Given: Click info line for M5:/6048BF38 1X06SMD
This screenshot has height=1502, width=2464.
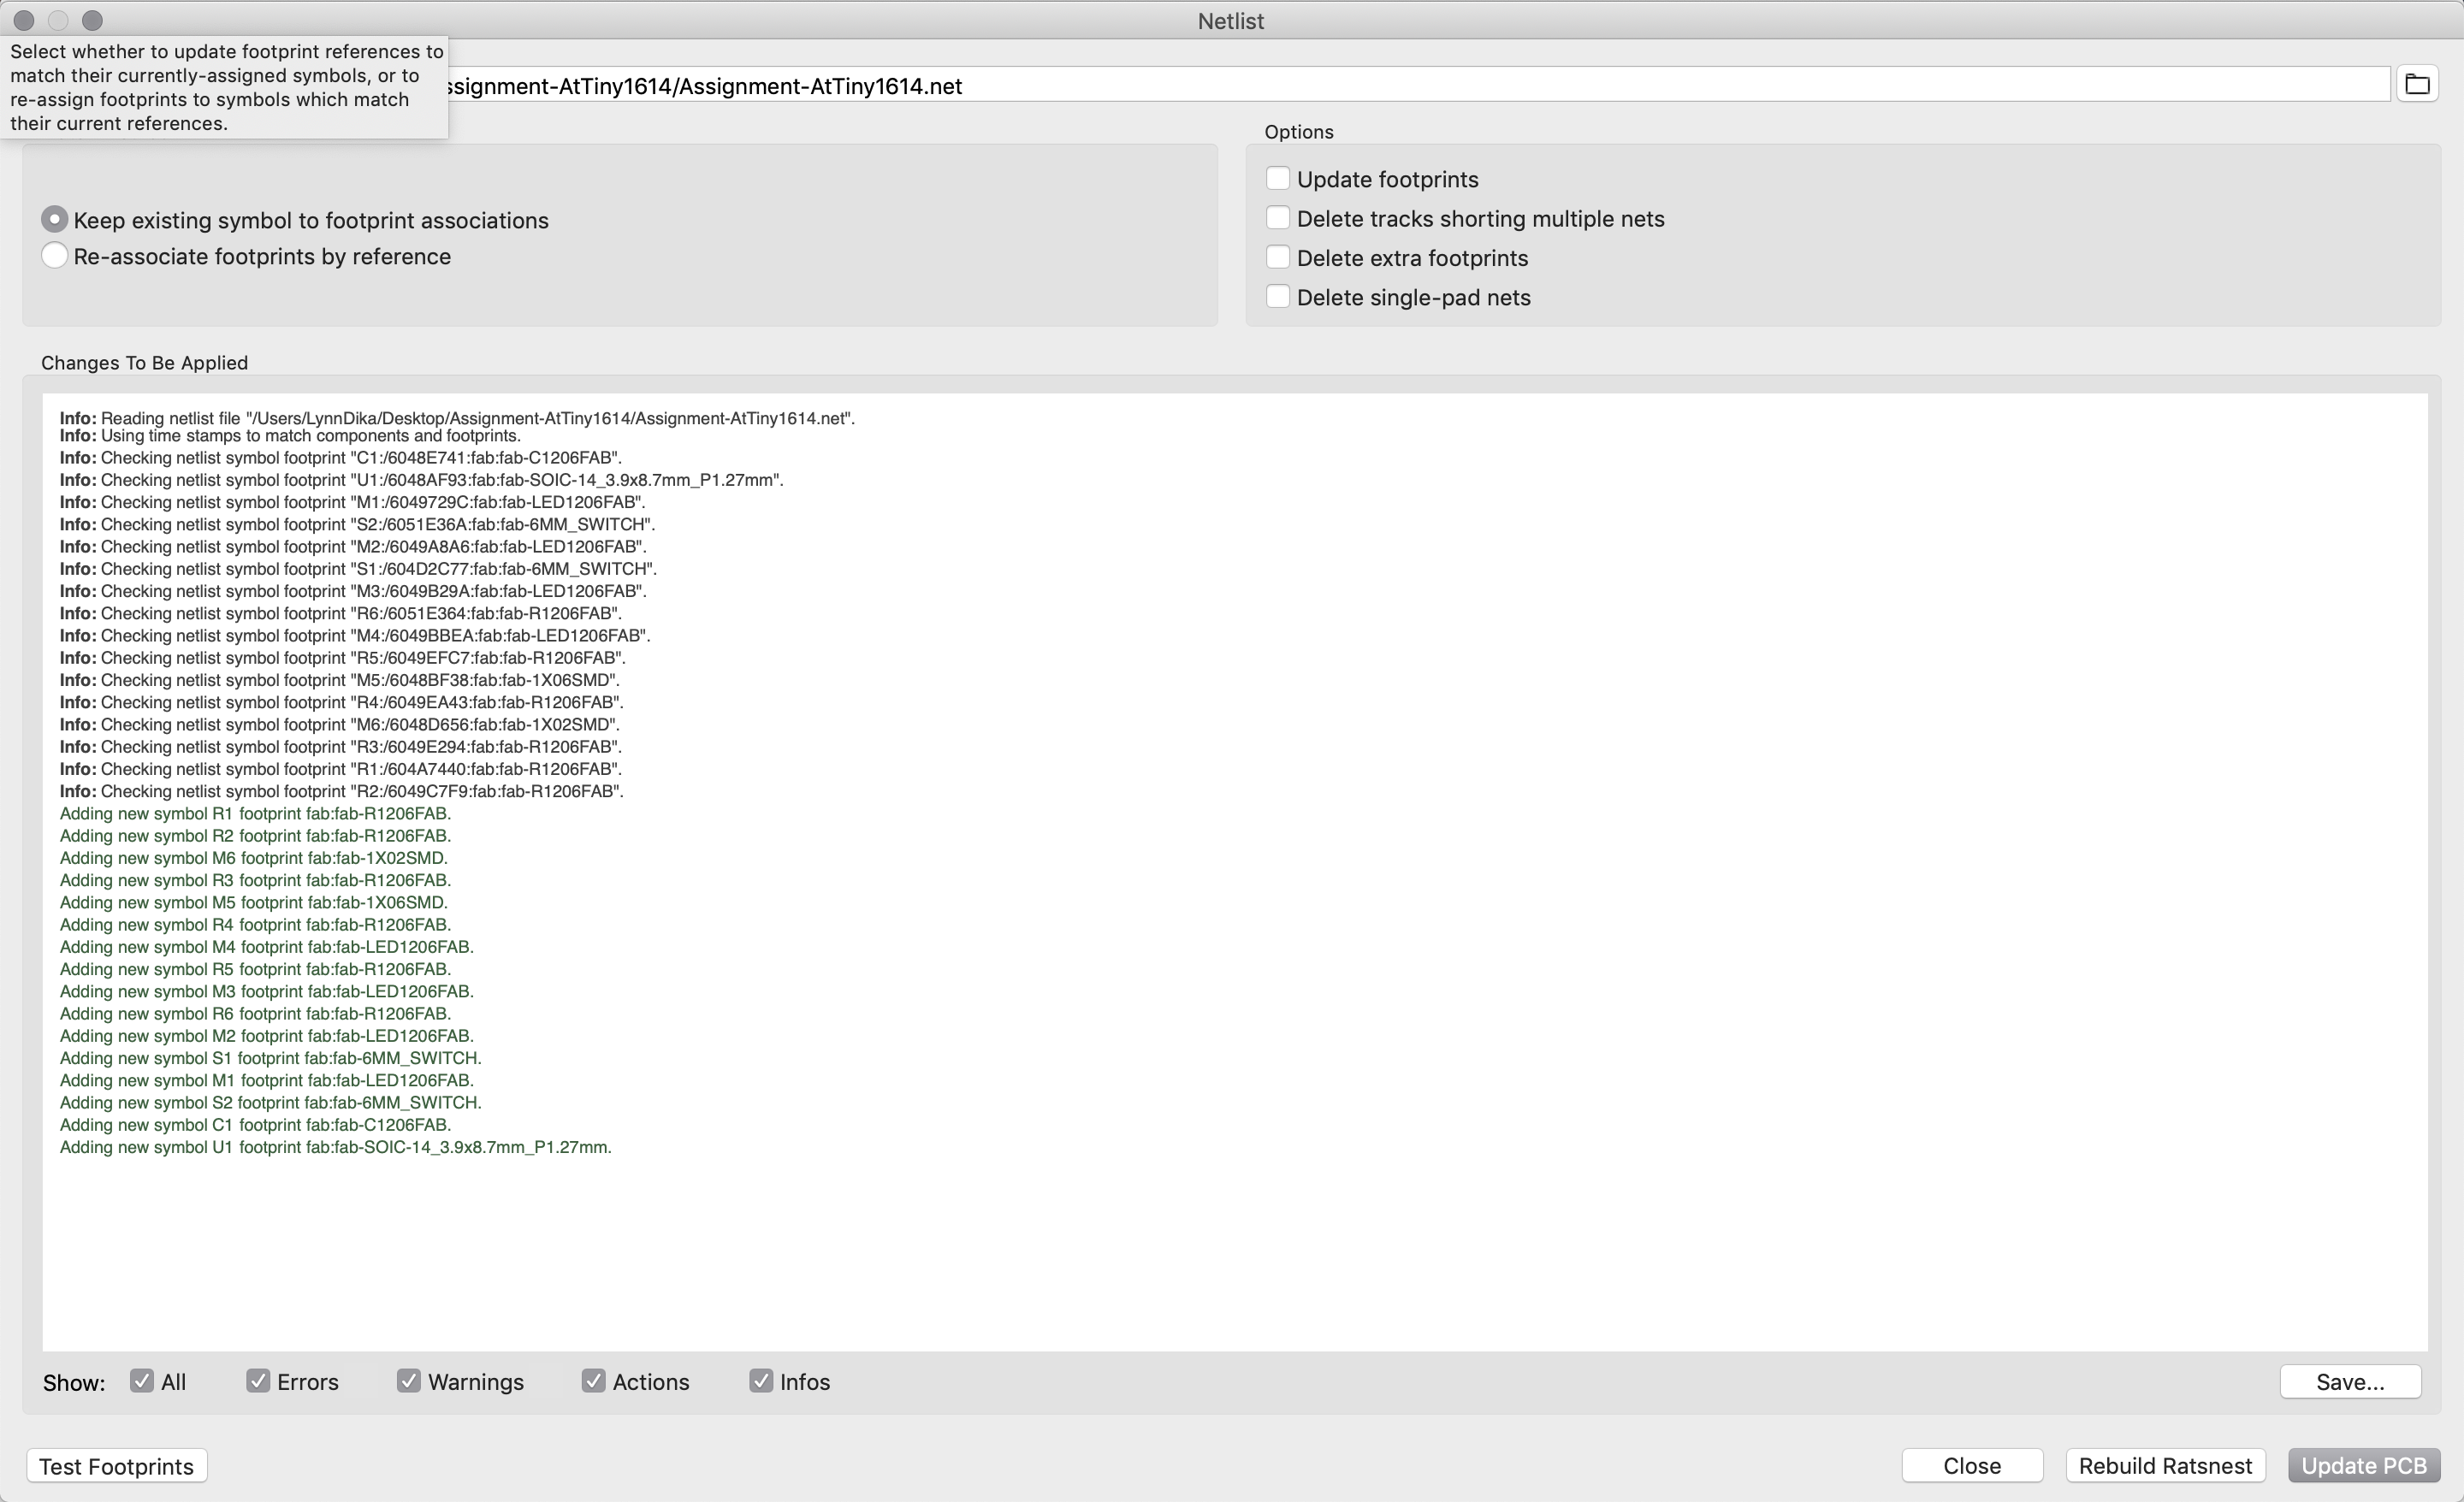Looking at the screenshot, I should [339, 680].
